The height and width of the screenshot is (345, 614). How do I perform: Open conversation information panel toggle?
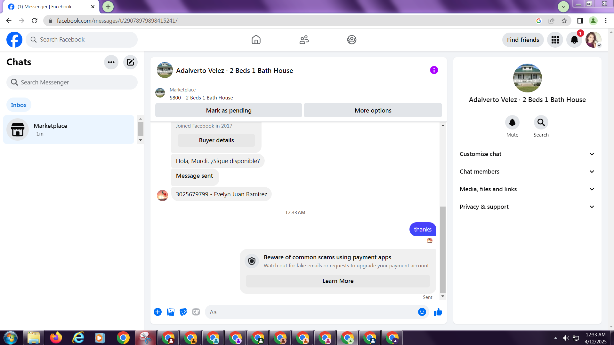click(434, 70)
